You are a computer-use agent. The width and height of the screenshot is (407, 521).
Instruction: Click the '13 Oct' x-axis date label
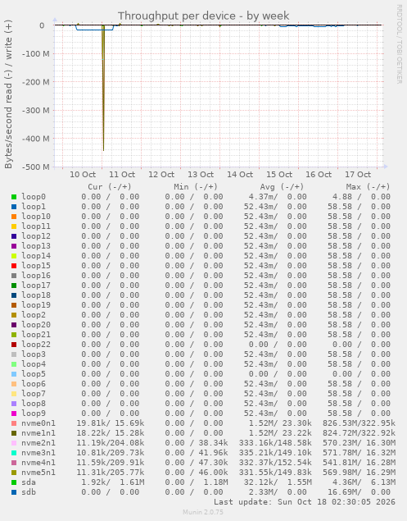coord(201,175)
